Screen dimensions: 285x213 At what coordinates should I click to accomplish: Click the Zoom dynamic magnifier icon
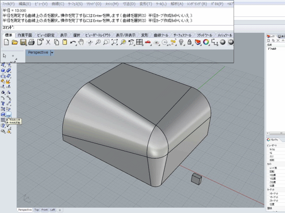(x=98, y=43)
